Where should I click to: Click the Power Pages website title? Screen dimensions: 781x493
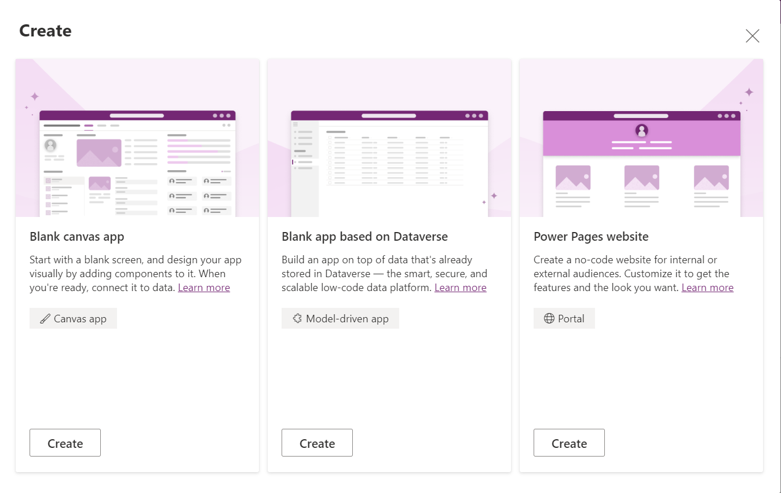591,236
